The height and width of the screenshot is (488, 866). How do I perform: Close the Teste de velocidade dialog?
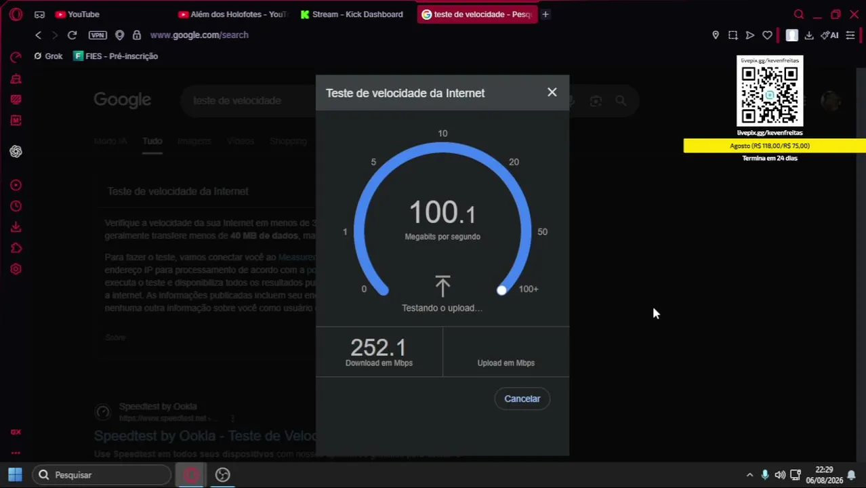point(552,92)
